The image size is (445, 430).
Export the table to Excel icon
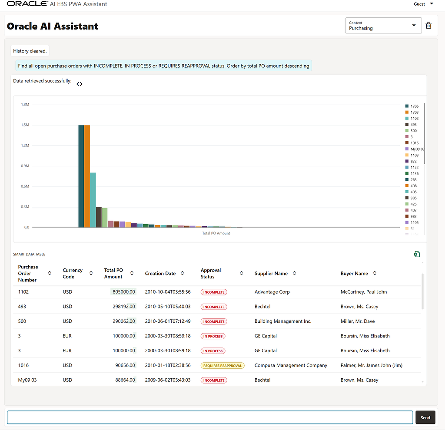pyautogui.click(x=417, y=254)
